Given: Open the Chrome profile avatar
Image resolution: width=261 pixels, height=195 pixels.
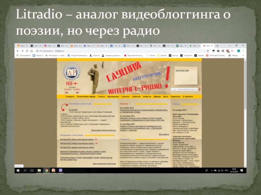Looking at the screenshot, I should click(x=238, y=51).
